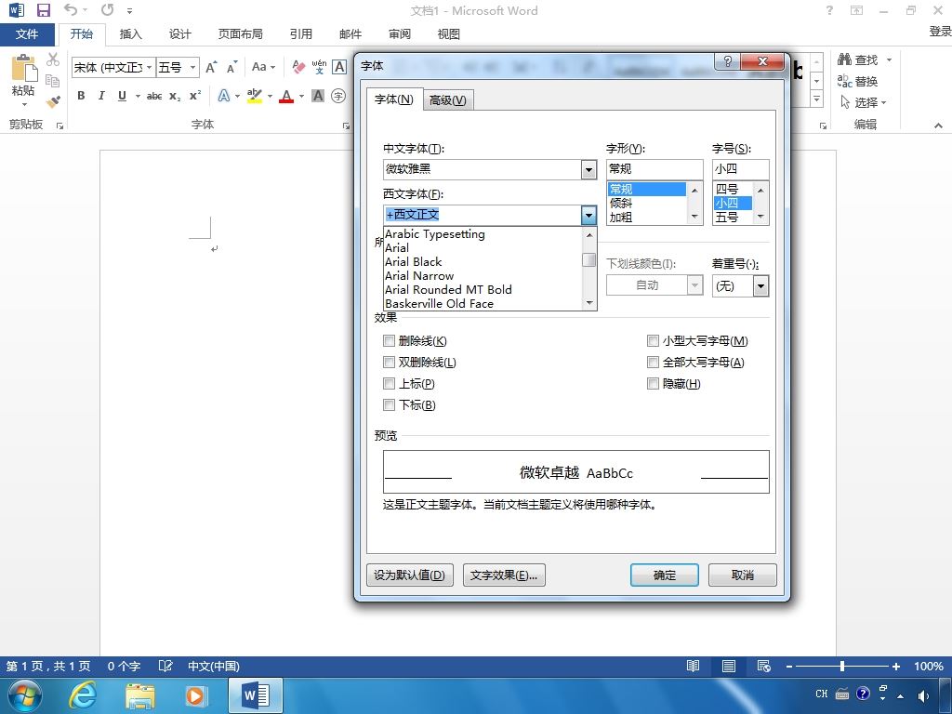Apply strikethrough abc in ribbon
The width and height of the screenshot is (952, 714).
pyautogui.click(x=154, y=96)
